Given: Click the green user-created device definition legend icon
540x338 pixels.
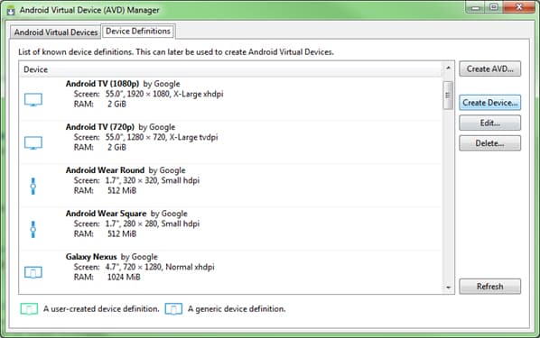Looking at the screenshot, I should pyautogui.click(x=29, y=309).
